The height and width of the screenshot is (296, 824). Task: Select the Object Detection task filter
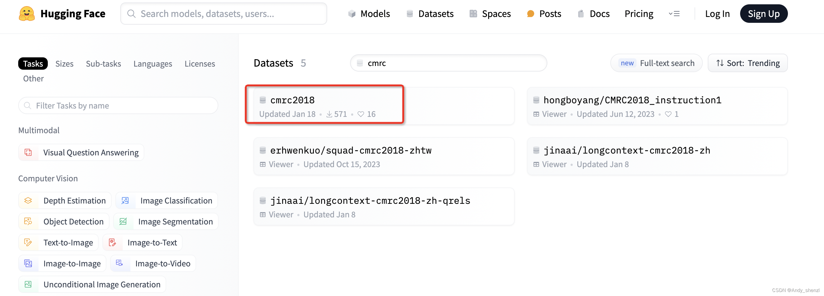click(x=64, y=221)
